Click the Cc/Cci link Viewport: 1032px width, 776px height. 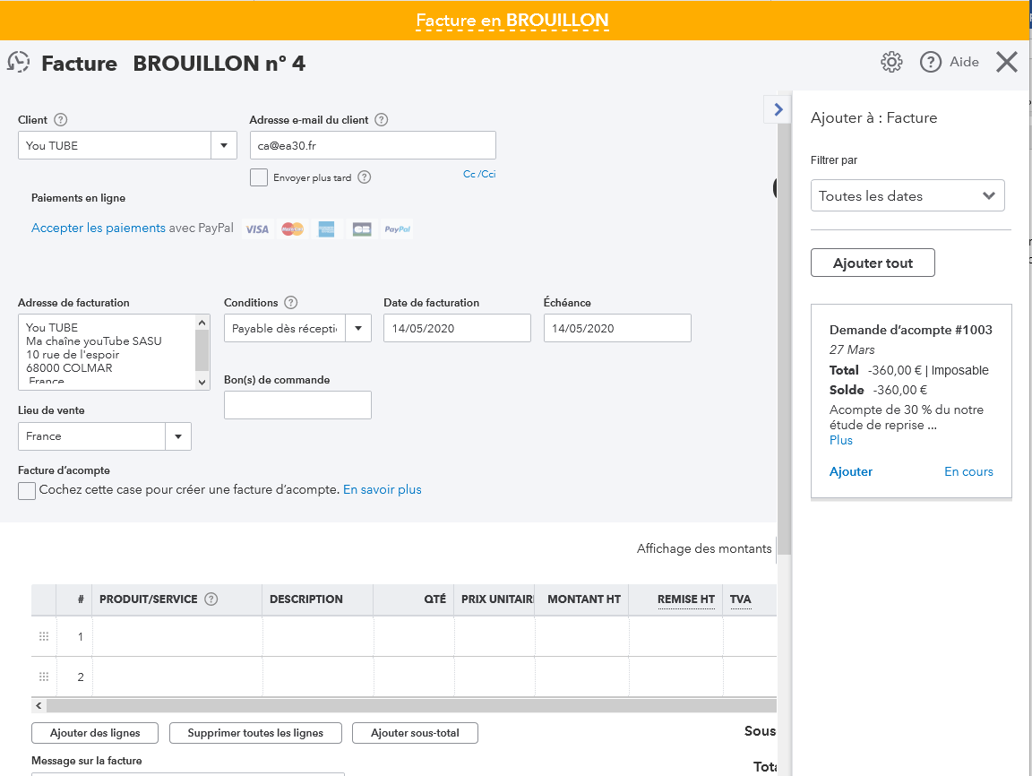click(x=479, y=174)
